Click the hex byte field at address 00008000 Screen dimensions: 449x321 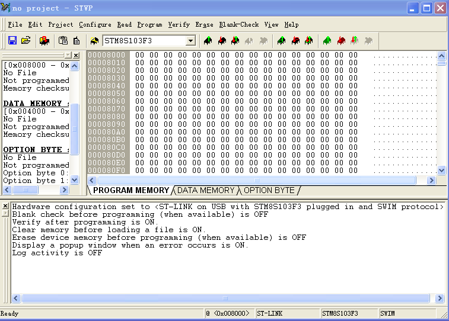139,55
